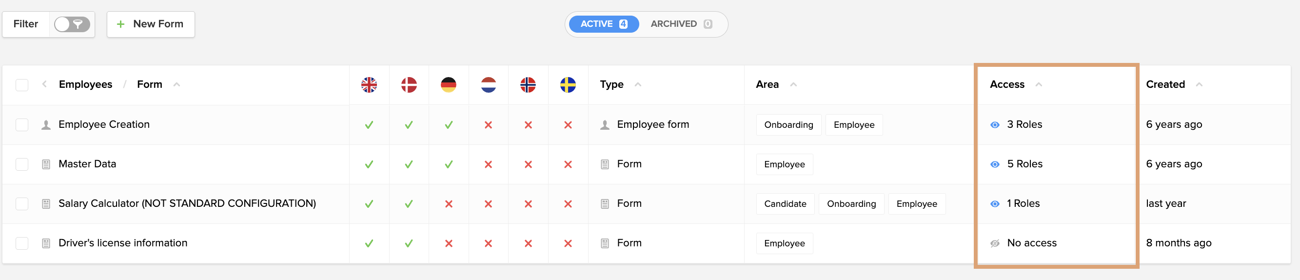Open the Master Data form
1300x280 pixels.
click(87, 163)
